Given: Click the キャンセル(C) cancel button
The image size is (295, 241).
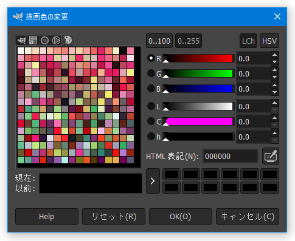Looking at the screenshot, I should [x=248, y=217].
